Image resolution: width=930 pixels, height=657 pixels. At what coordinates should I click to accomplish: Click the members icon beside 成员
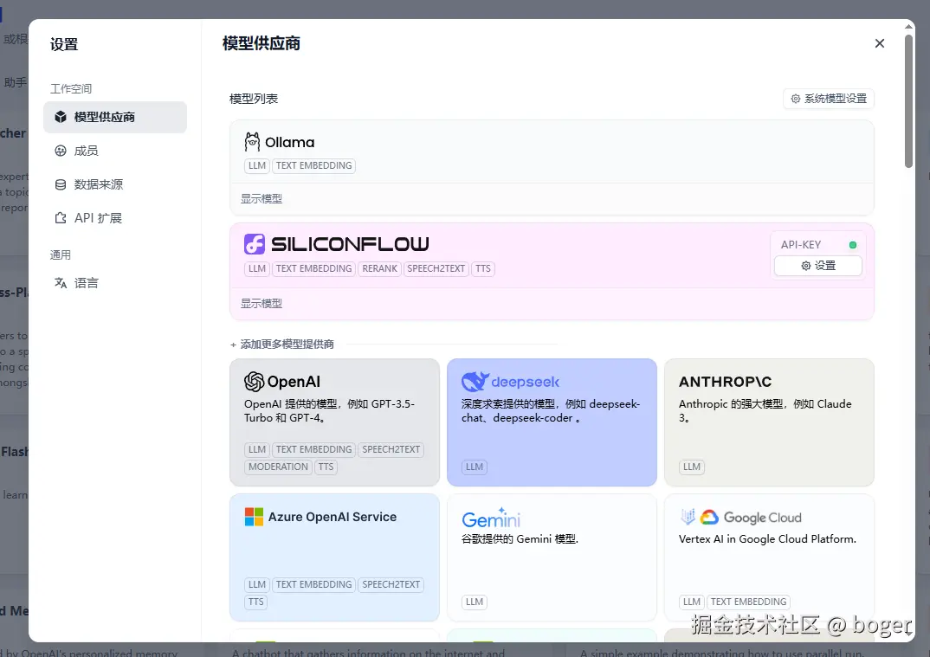pyautogui.click(x=61, y=151)
